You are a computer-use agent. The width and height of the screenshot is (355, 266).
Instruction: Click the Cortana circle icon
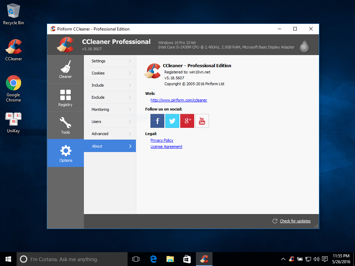24,259
